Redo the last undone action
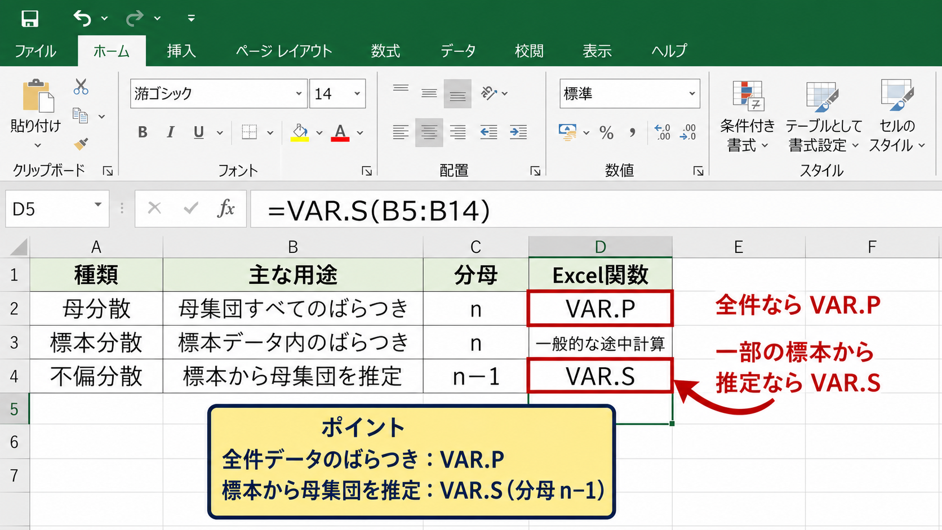This screenshot has width=942, height=530. click(x=135, y=18)
